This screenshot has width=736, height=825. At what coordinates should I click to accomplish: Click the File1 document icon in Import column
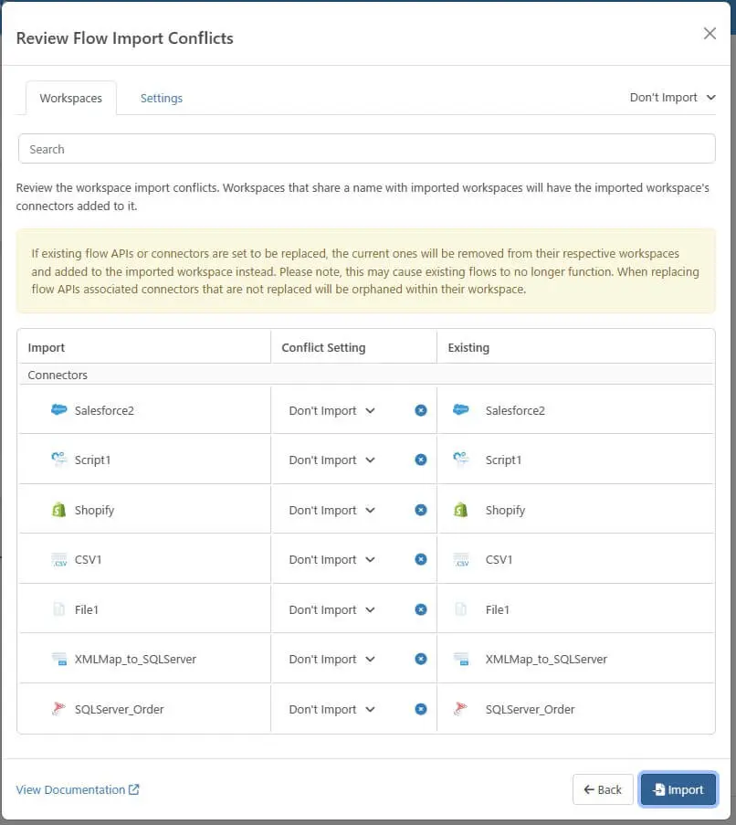[59, 609]
